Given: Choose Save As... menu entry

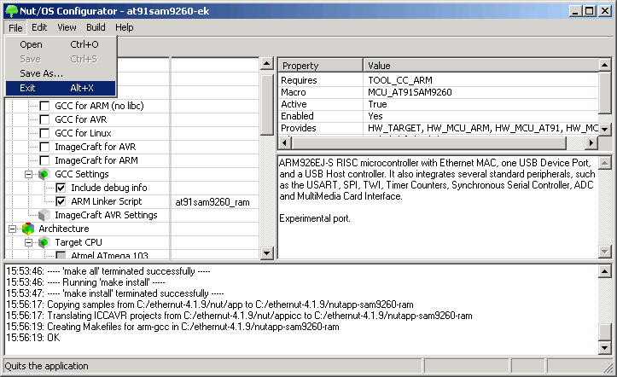Looking at the screenshot, I should pyautogui.click(x=61, y=73).
